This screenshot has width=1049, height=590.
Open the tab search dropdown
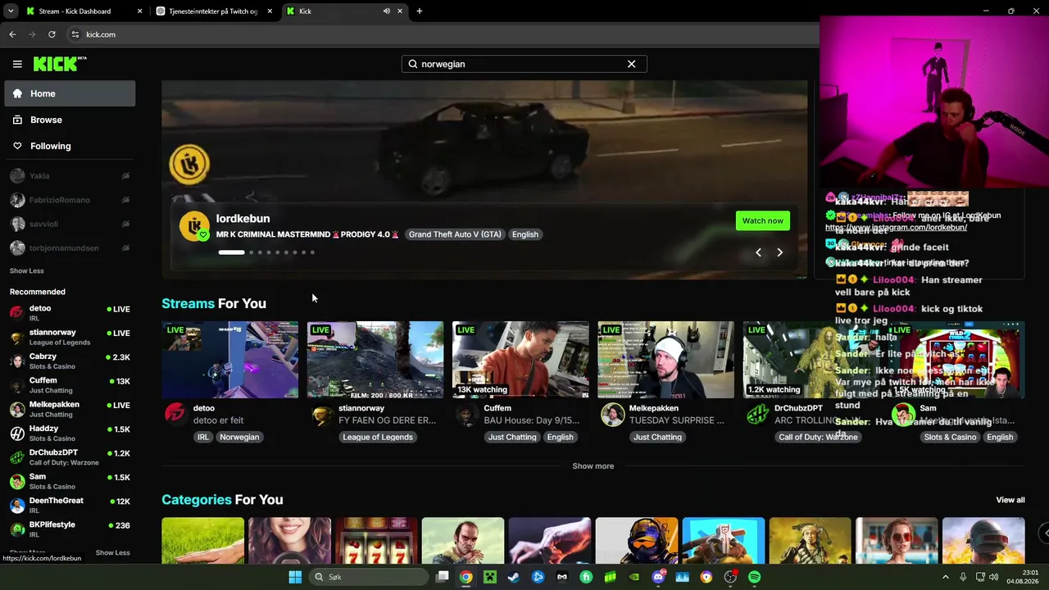tap(10, 11)
